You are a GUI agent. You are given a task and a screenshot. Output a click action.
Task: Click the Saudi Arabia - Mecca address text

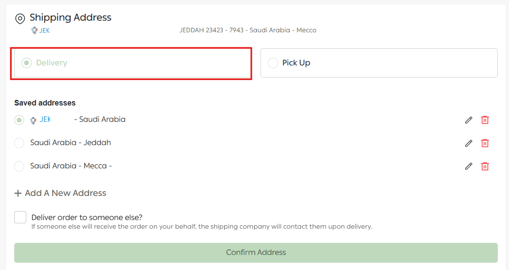point(71,166)
